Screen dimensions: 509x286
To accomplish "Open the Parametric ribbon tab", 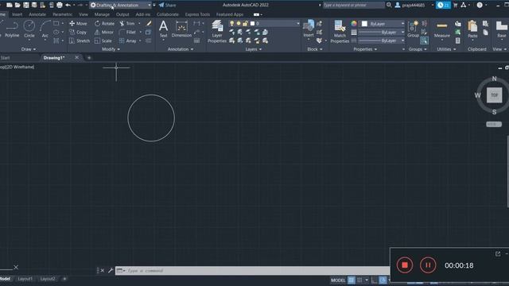I will click(x=62, y=14).
